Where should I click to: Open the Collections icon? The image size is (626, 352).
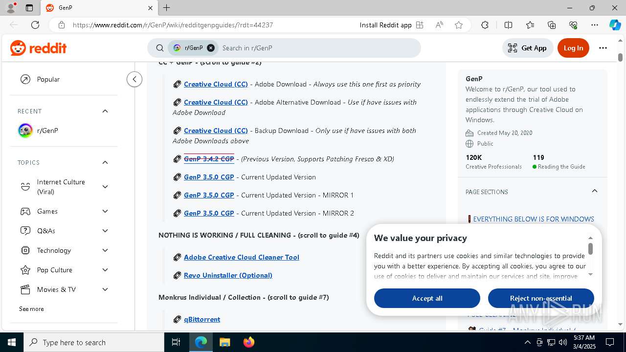pyautogui.click(x=552, y=25)
